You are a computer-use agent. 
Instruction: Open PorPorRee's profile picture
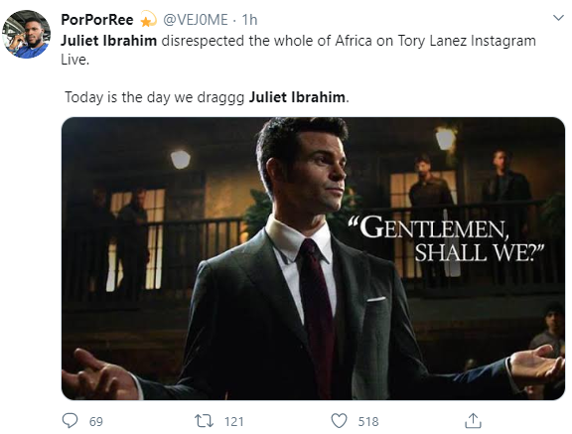pyautogui.click(x=26, y=35)
